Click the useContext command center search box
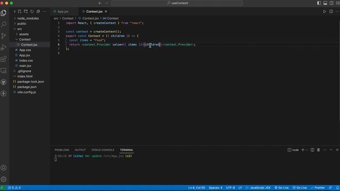340x191 pixels. coord(177,3)
